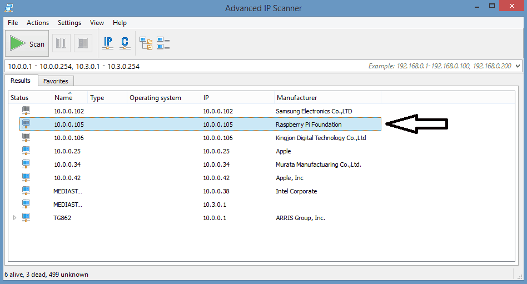
Task: Select the Samsung Electronics device icon
Action: (26, 111)
